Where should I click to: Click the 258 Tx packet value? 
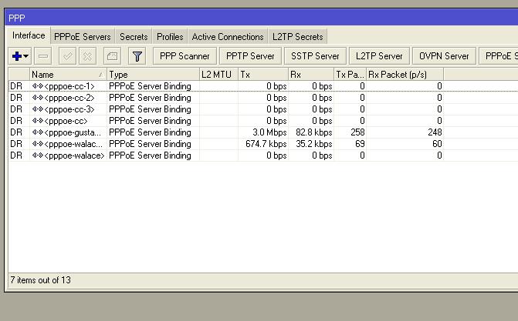coord(357,132)
